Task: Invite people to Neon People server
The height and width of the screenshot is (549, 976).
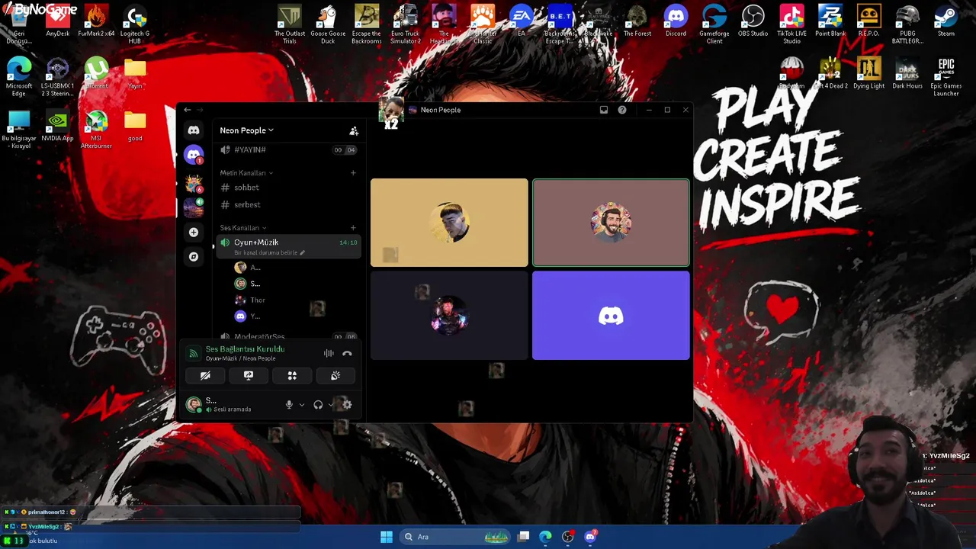Action: tap(354, 131)
